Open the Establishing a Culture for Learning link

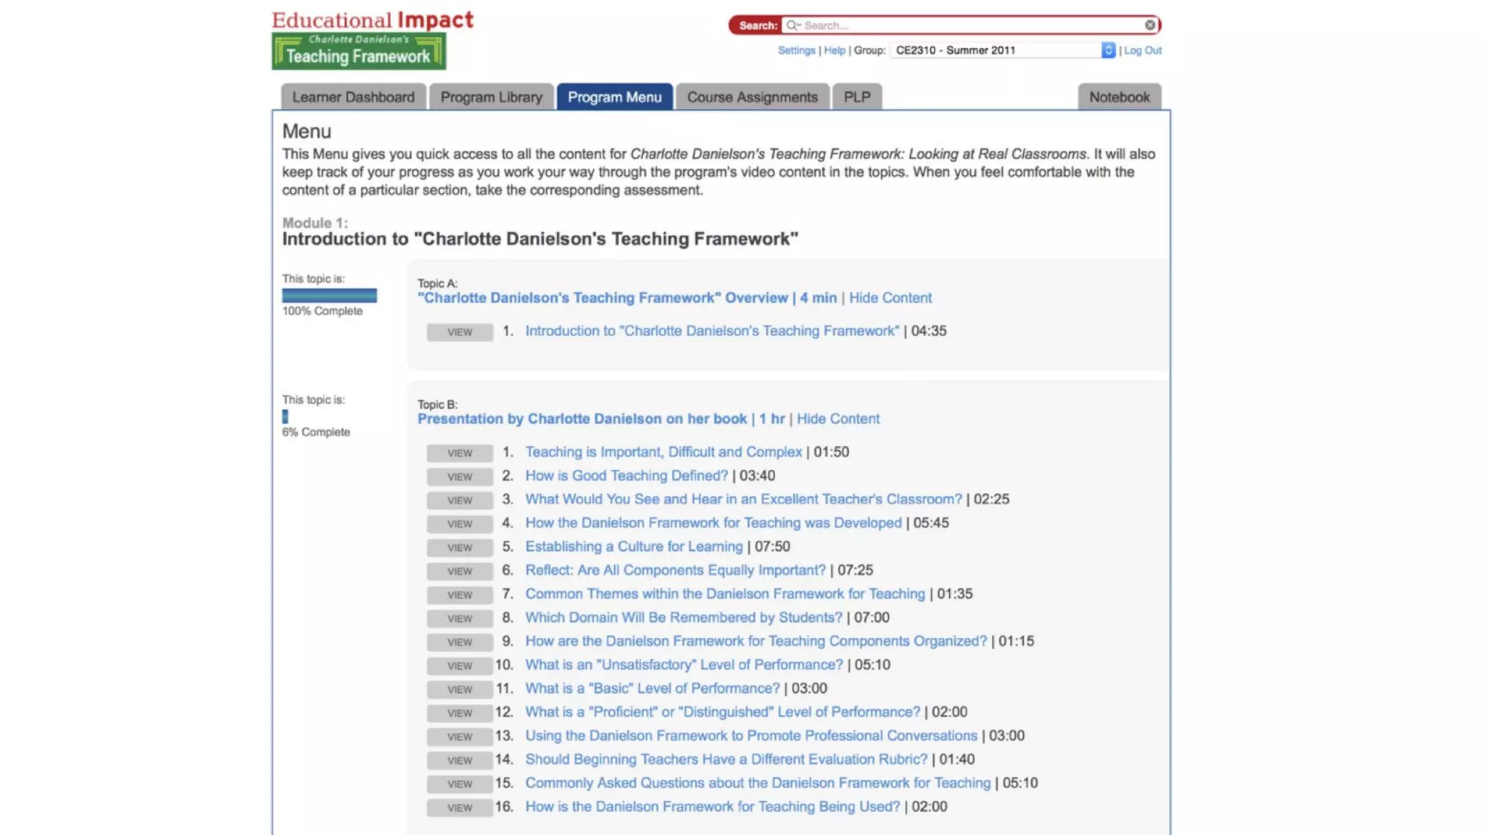(x=634, y=547)
